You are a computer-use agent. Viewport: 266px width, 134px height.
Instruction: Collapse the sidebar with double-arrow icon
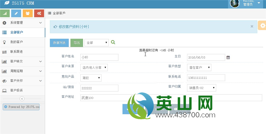coord(22,99)
